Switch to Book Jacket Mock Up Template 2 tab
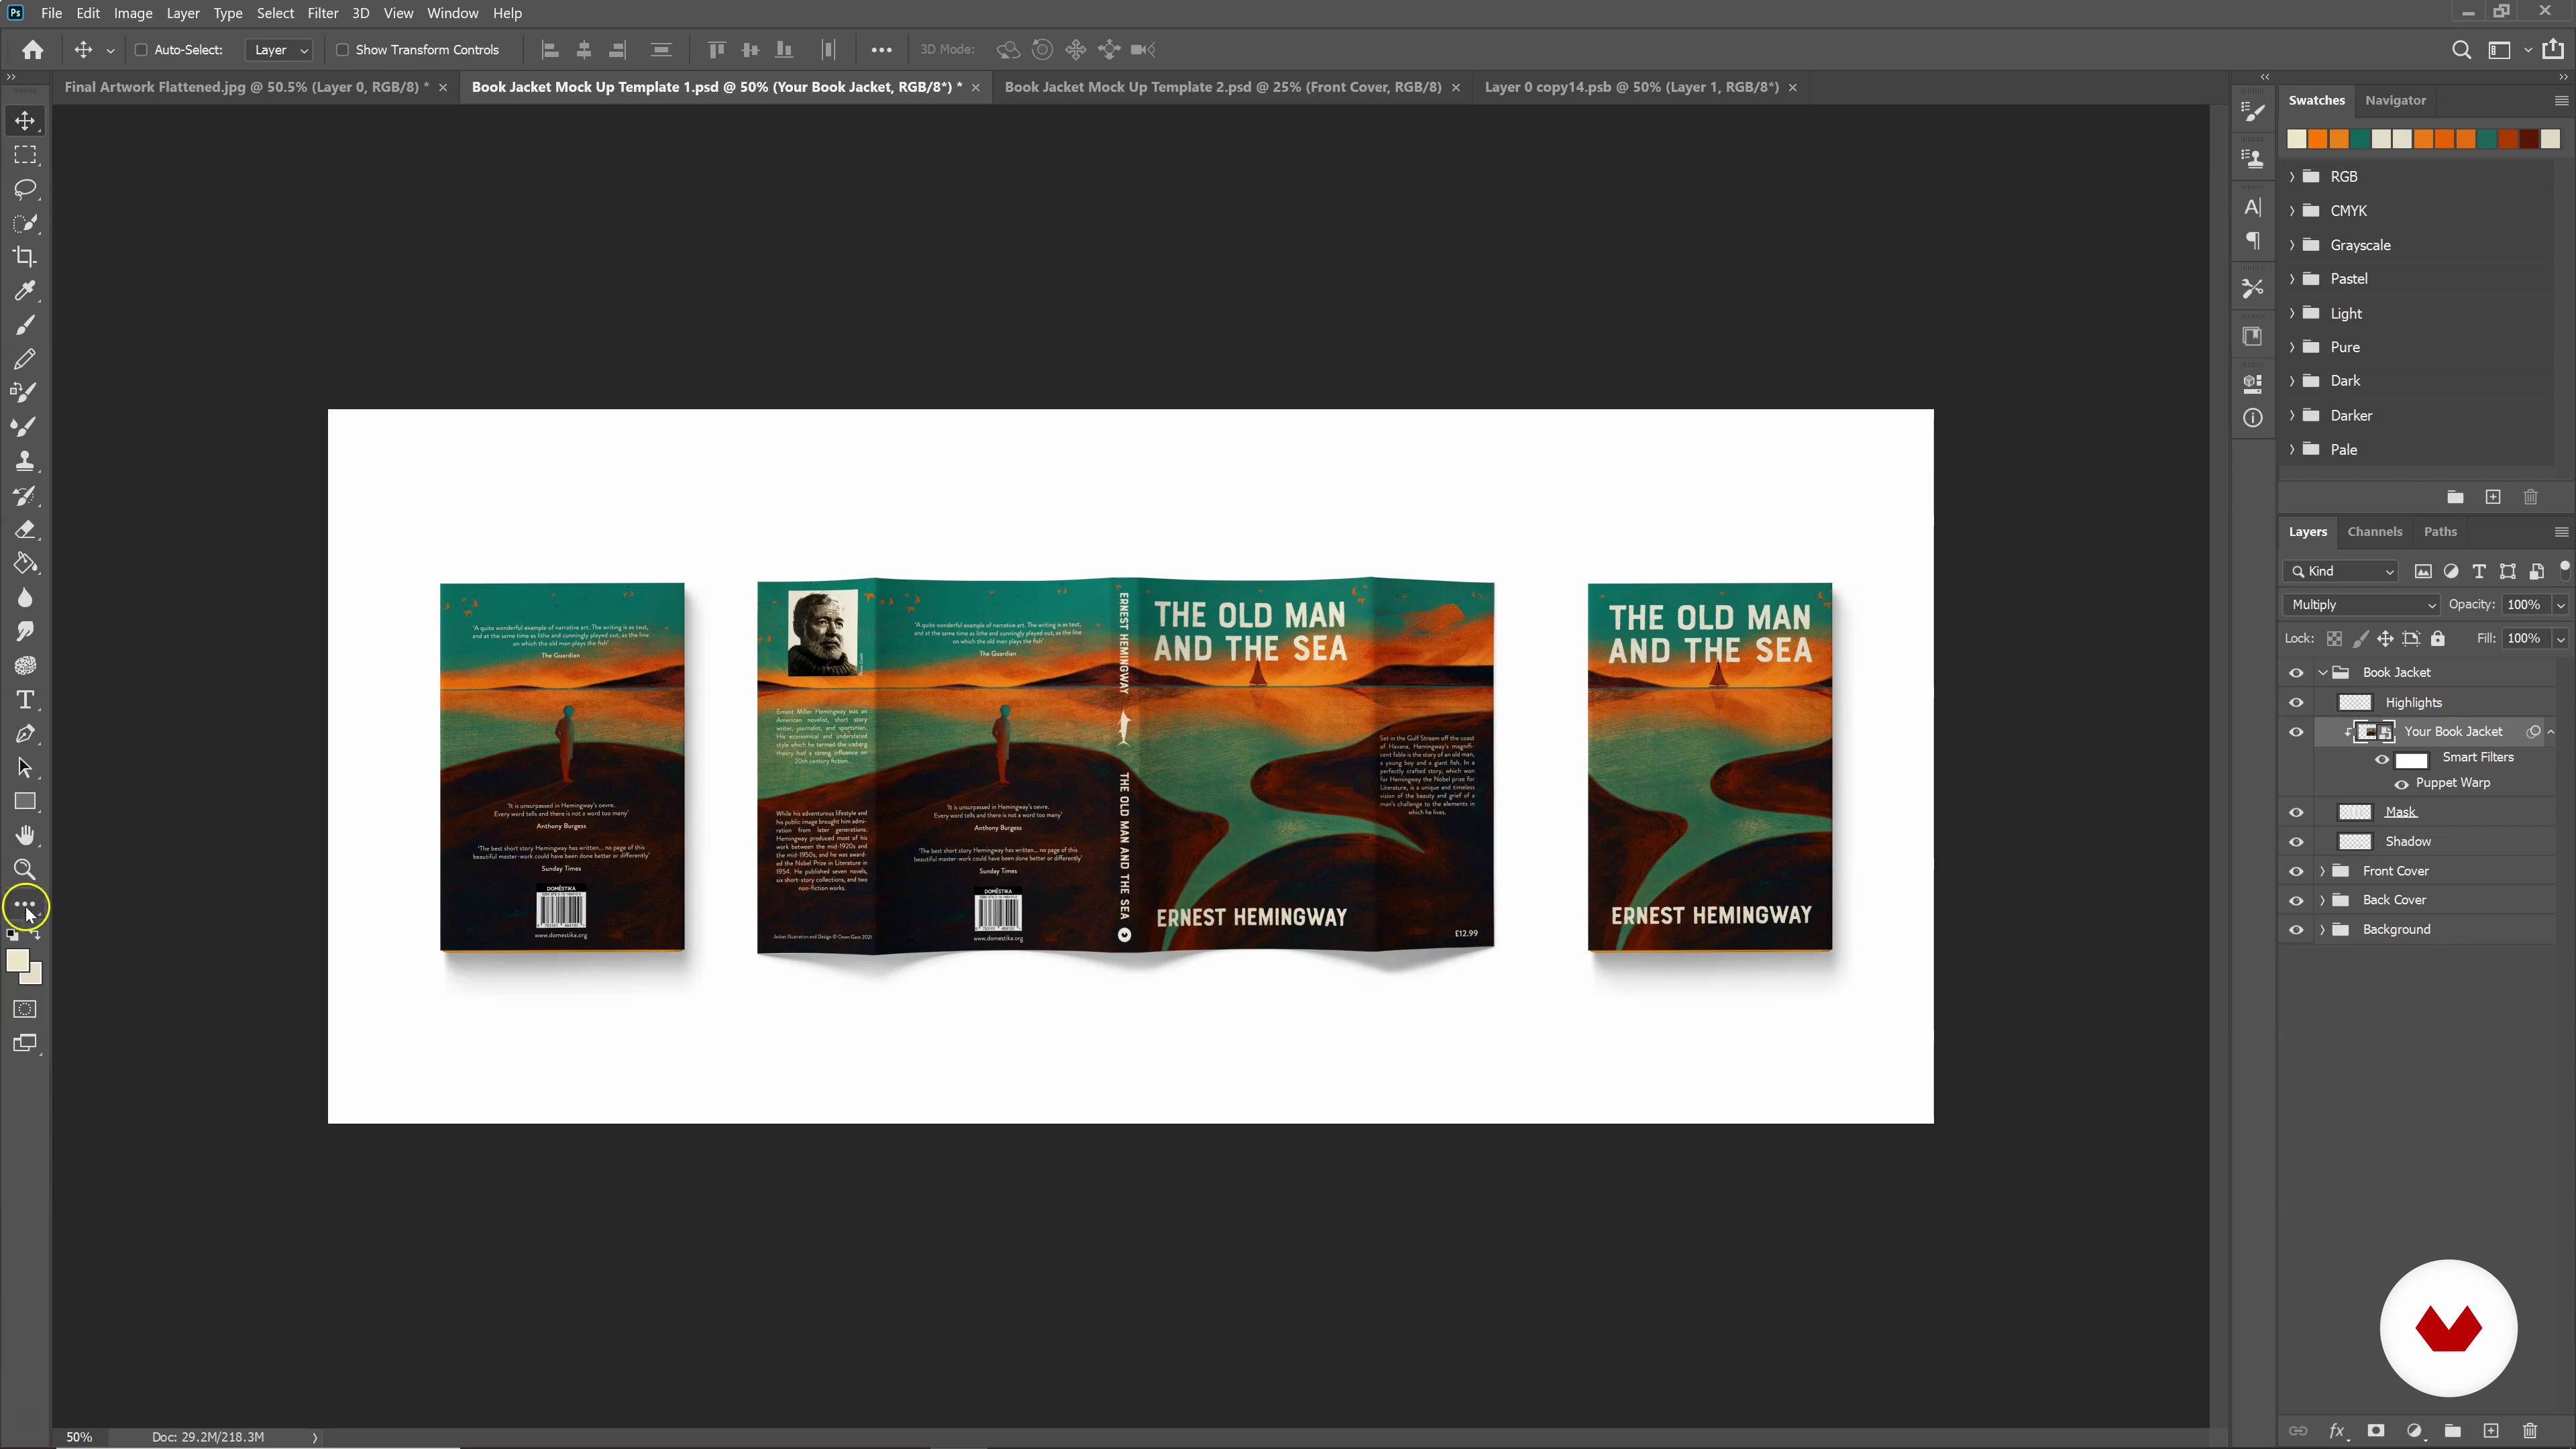 [1222, 87]
